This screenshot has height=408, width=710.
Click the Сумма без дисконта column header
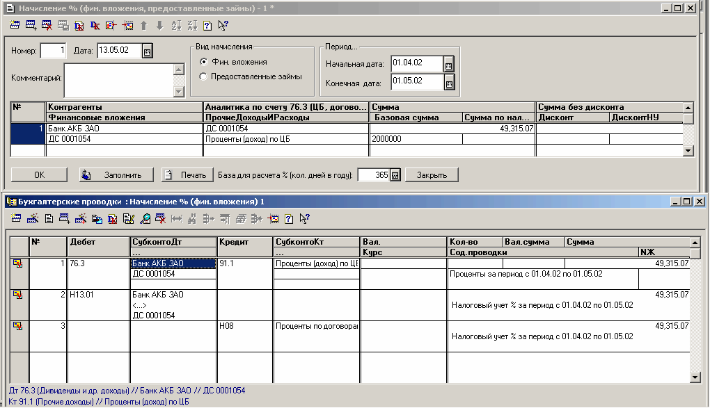[609, 107]
